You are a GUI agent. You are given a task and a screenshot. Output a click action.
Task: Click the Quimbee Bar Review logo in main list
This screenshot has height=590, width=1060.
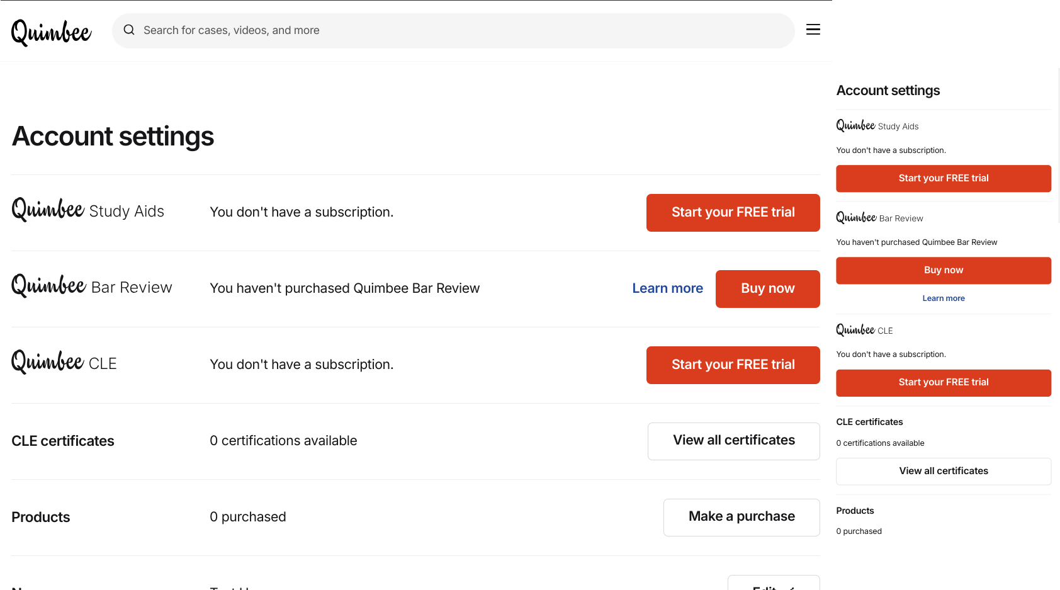[92, 286]
